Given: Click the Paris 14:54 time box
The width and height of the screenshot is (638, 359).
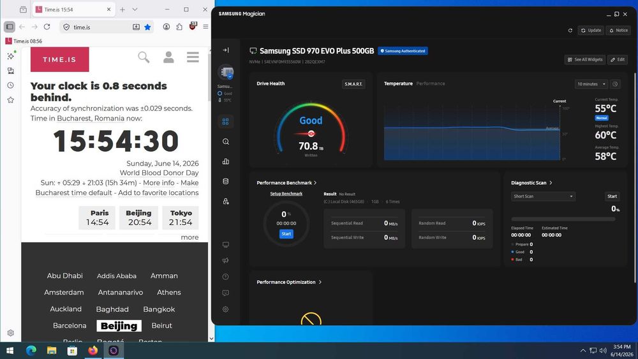Looking at the screenshot, I should click(97, 218).
